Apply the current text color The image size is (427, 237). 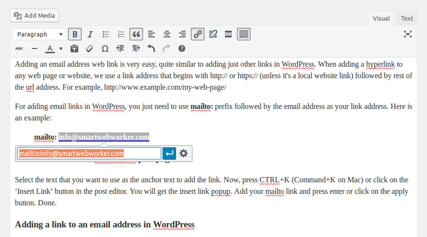(50, 48)
